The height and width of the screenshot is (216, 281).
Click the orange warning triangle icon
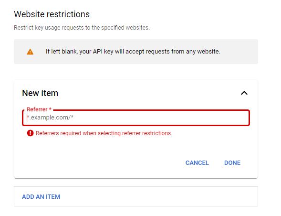tap(30, 52)
